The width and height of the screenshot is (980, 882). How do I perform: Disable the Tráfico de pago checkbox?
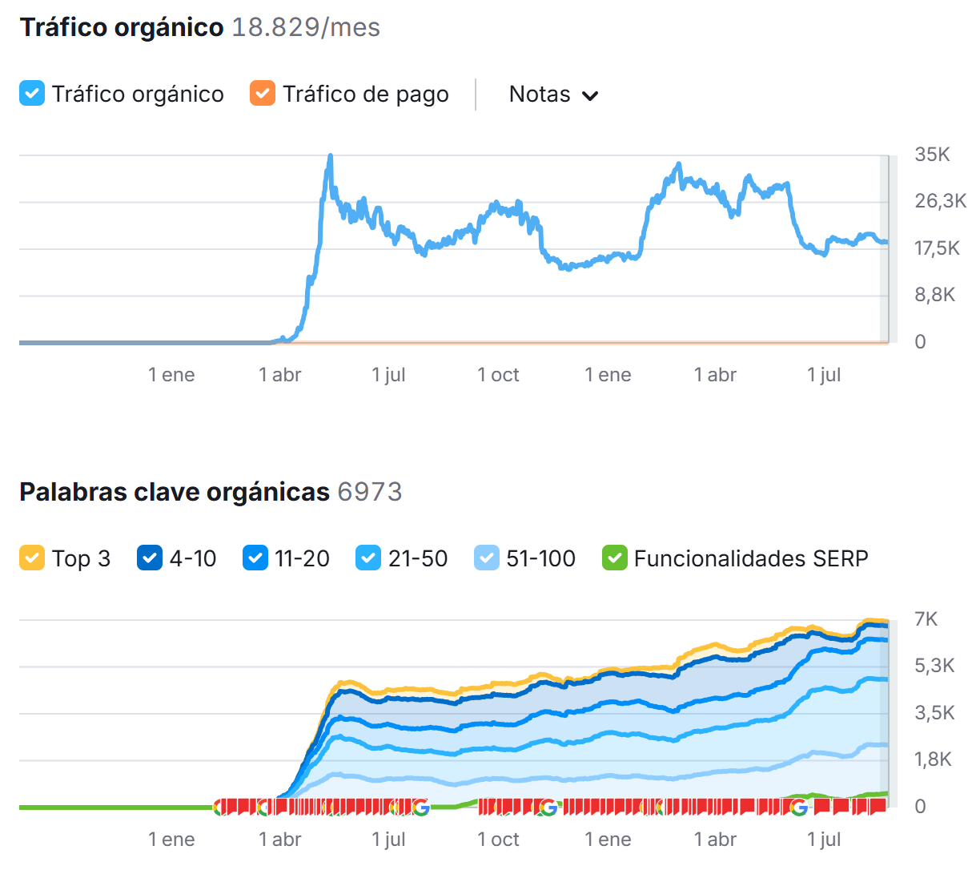tap(263, 94)
